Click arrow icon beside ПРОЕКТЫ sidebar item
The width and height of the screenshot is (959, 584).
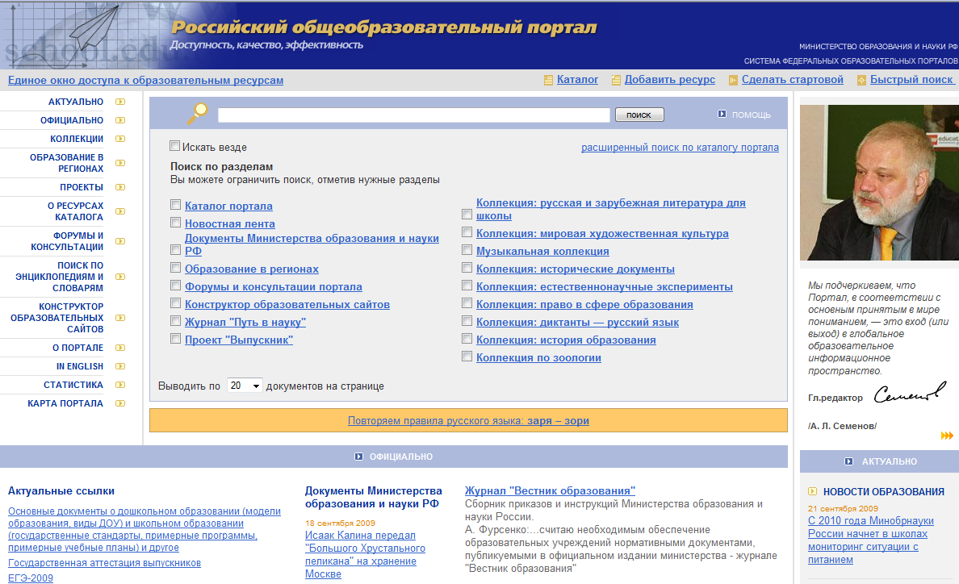pos(120,187)
